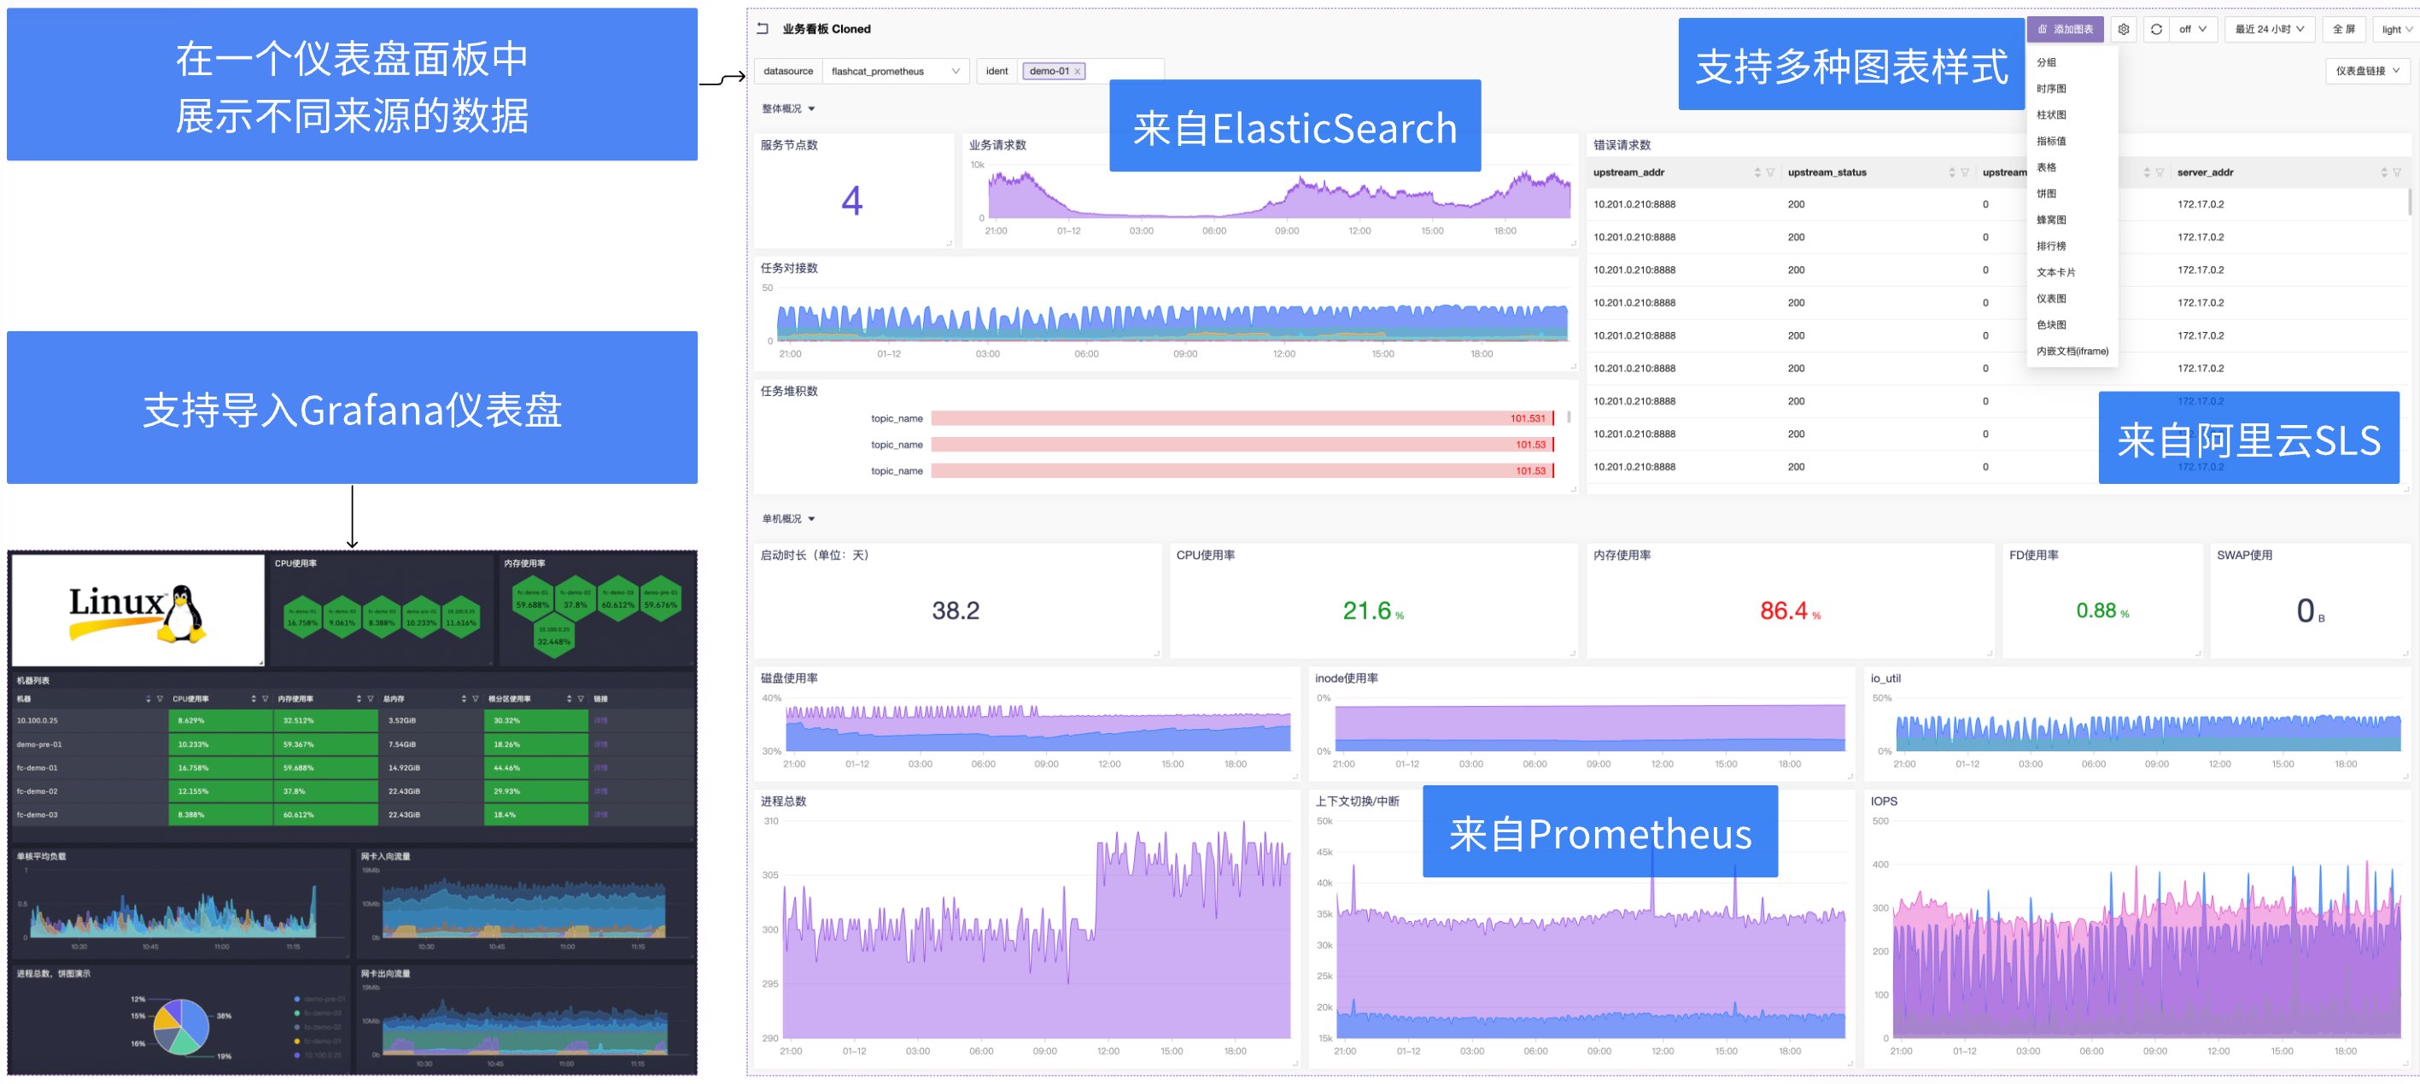Screen dimensions: 2420x1084
Task: Select 文本卡片 chart type
Action: click(x=2072, y=272)
